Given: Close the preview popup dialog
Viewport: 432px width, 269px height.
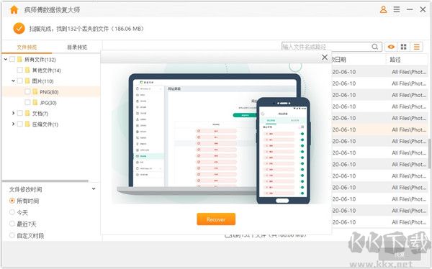Looking at the screenshot, I should click(325, 58).
